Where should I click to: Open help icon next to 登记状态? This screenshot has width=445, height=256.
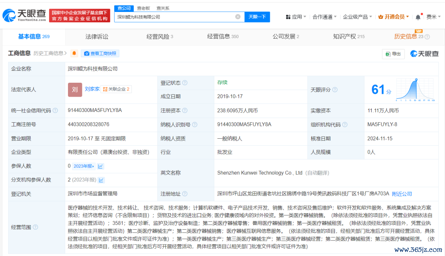tap(185, 83)
